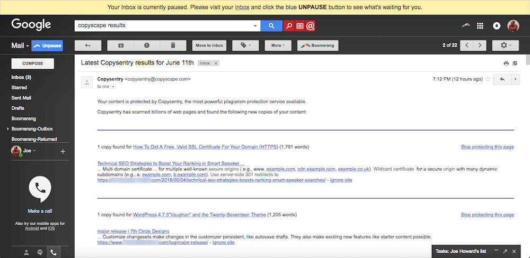Open the Starred folder
The image size is (530, 258).
coord(19,87)
